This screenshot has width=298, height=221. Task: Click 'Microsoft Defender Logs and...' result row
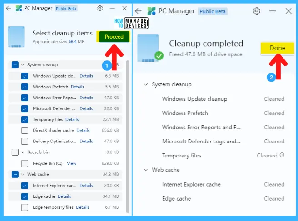tap(223, 142)
